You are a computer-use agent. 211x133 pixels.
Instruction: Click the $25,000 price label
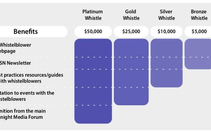(131, 31)
